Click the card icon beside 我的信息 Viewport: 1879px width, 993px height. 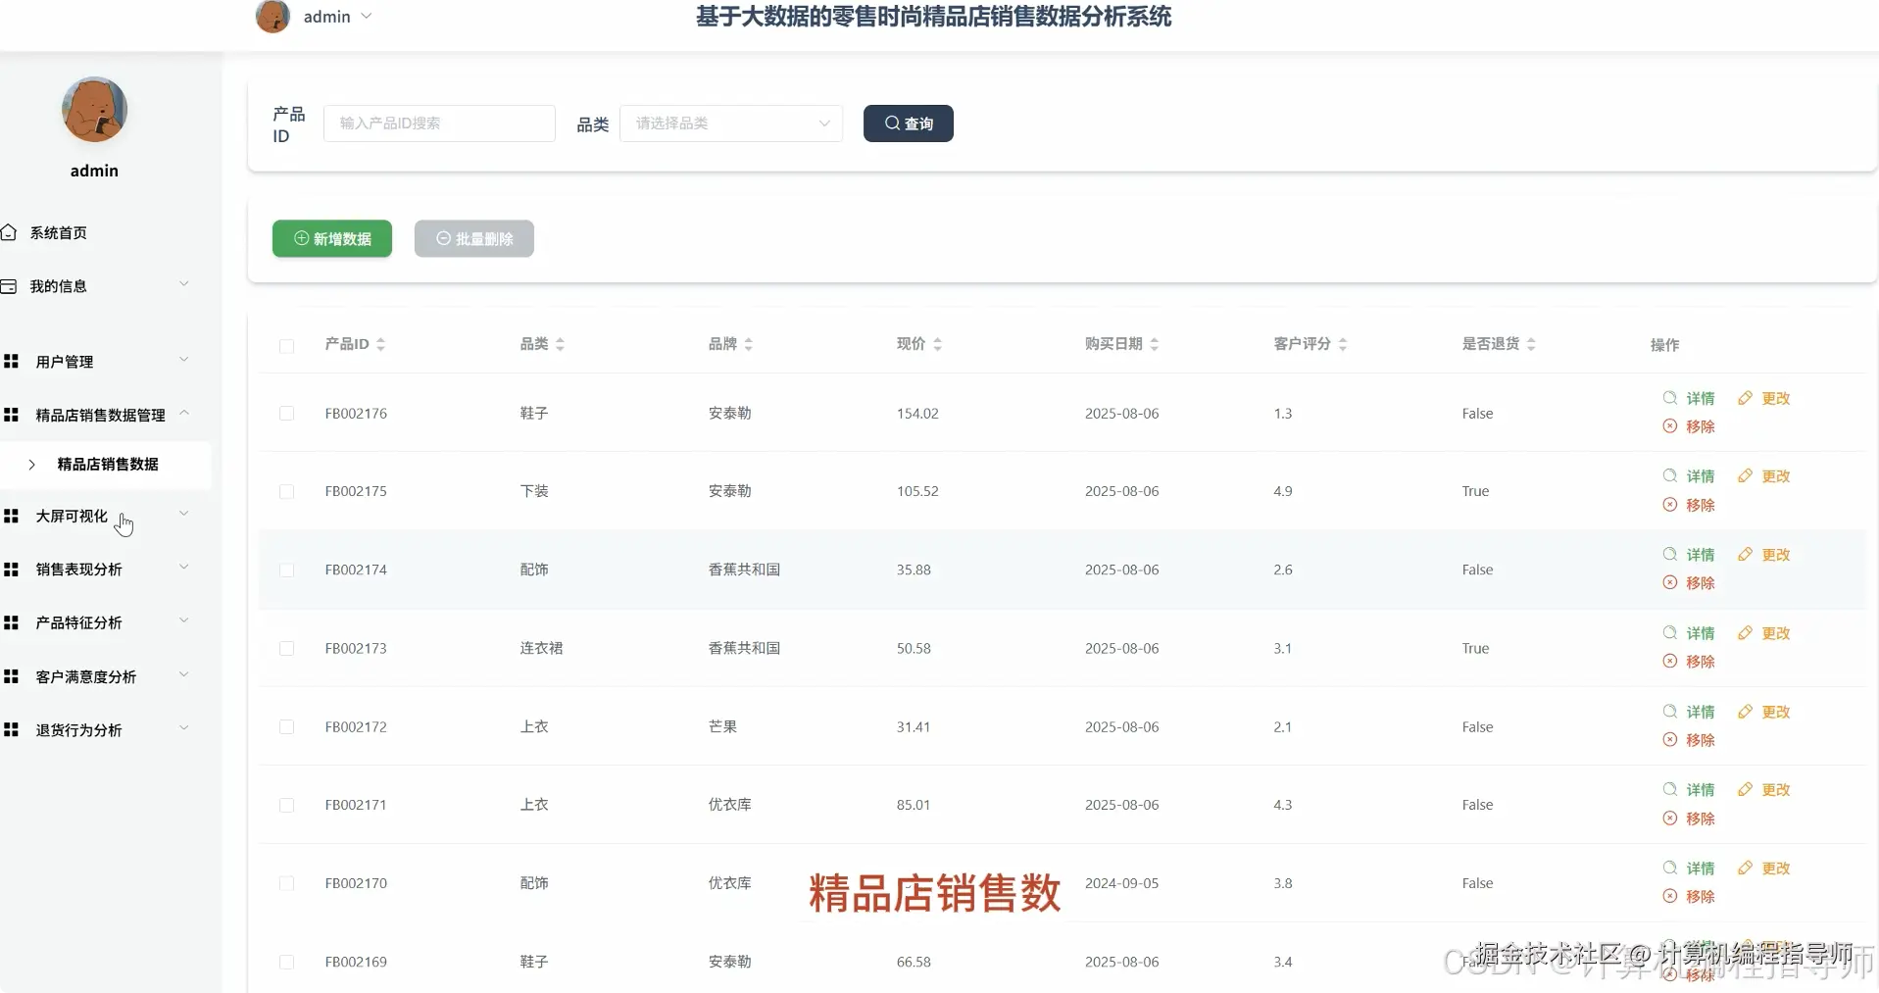point(11,285)
